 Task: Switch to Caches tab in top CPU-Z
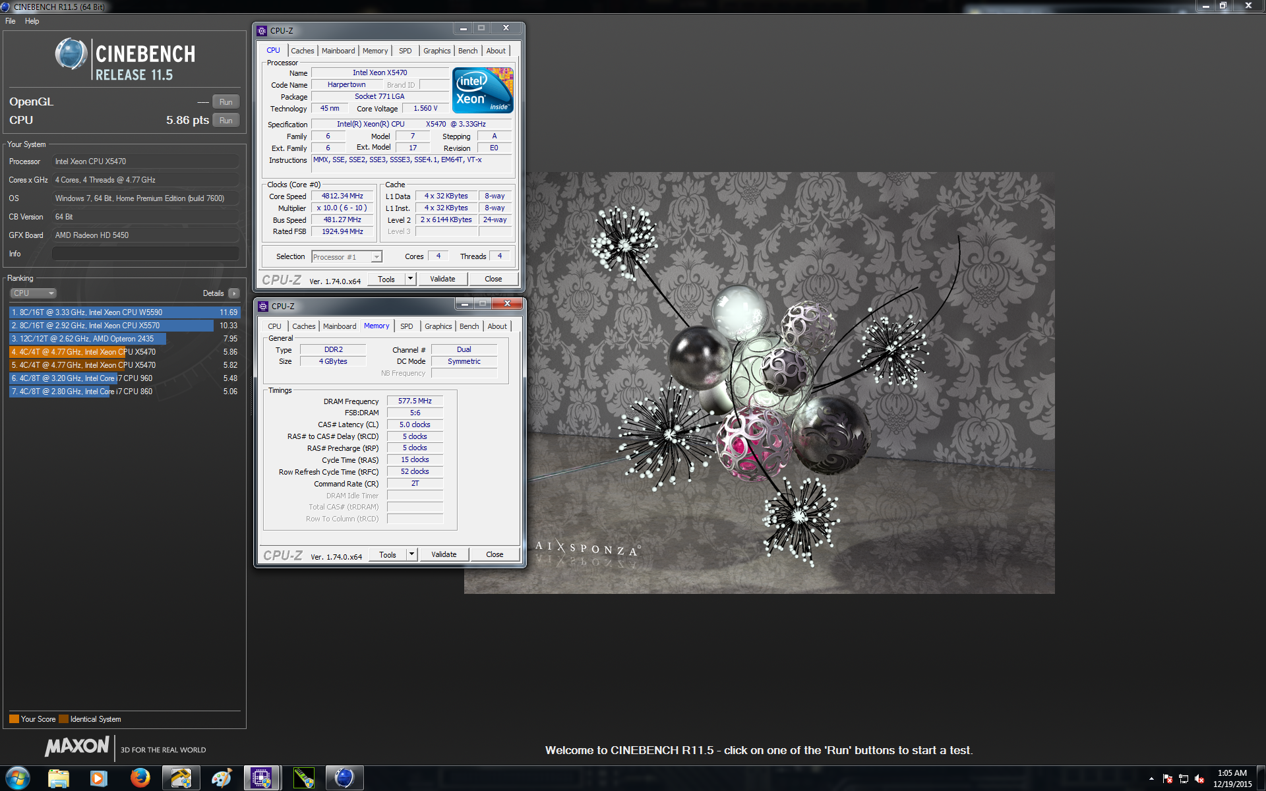pos(303,51)
